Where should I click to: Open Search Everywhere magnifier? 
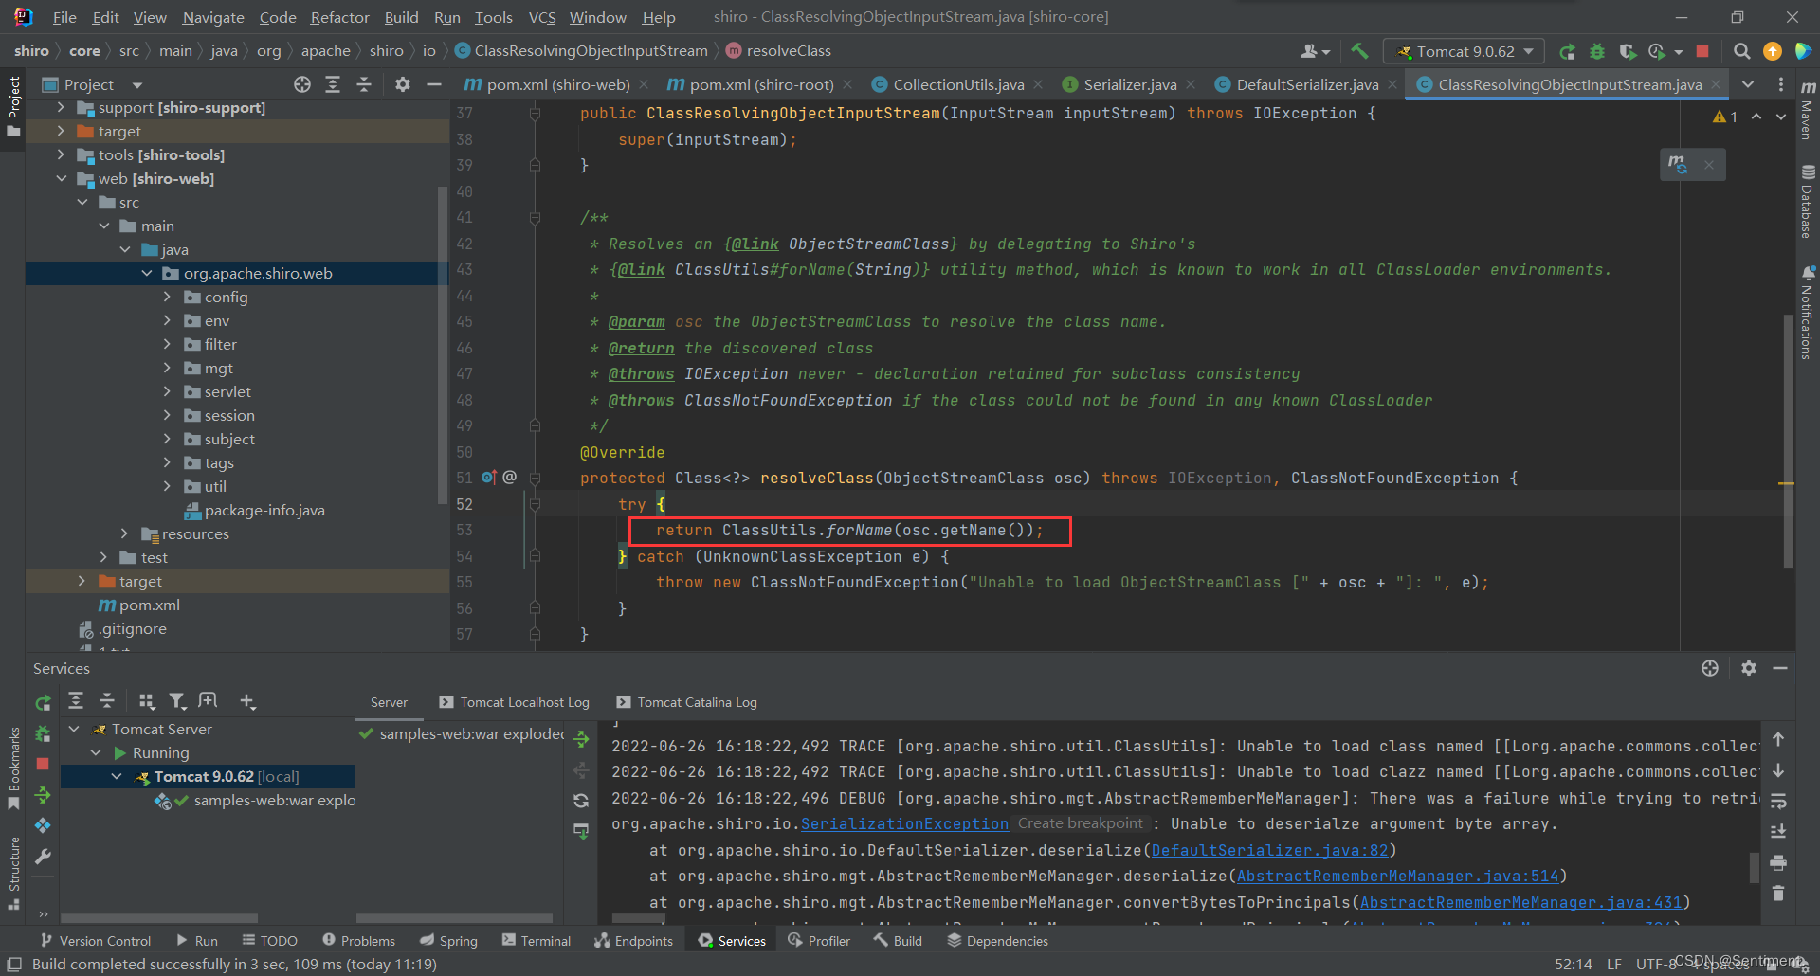[x=1741, y=51]
